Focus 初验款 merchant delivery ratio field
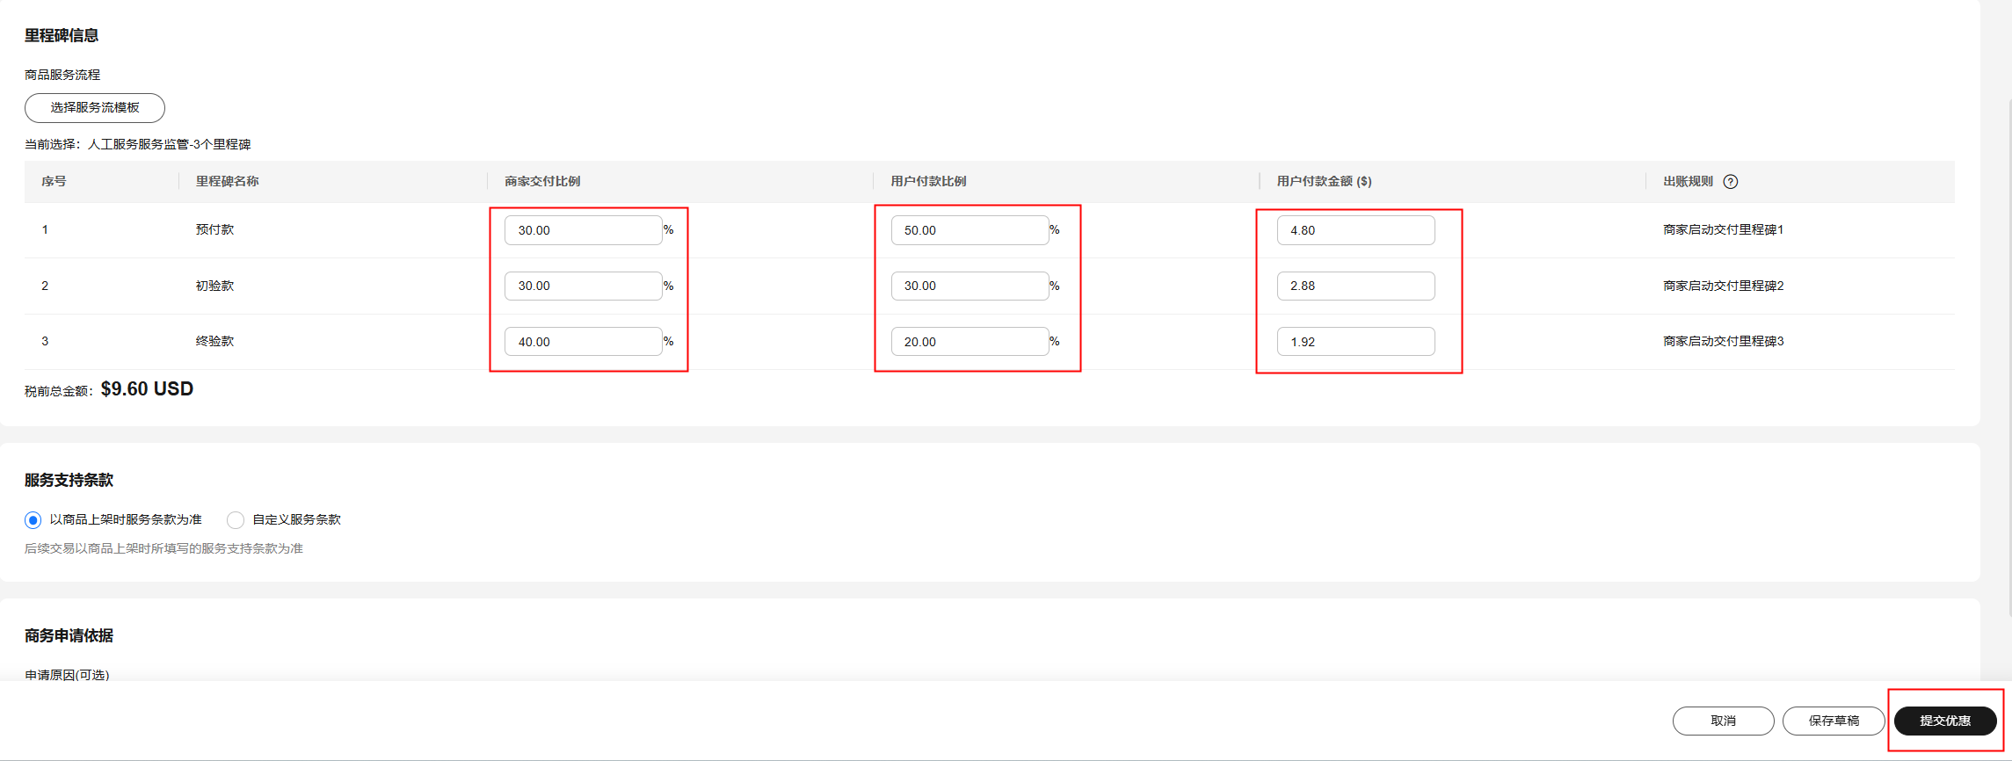 point(583,286)
